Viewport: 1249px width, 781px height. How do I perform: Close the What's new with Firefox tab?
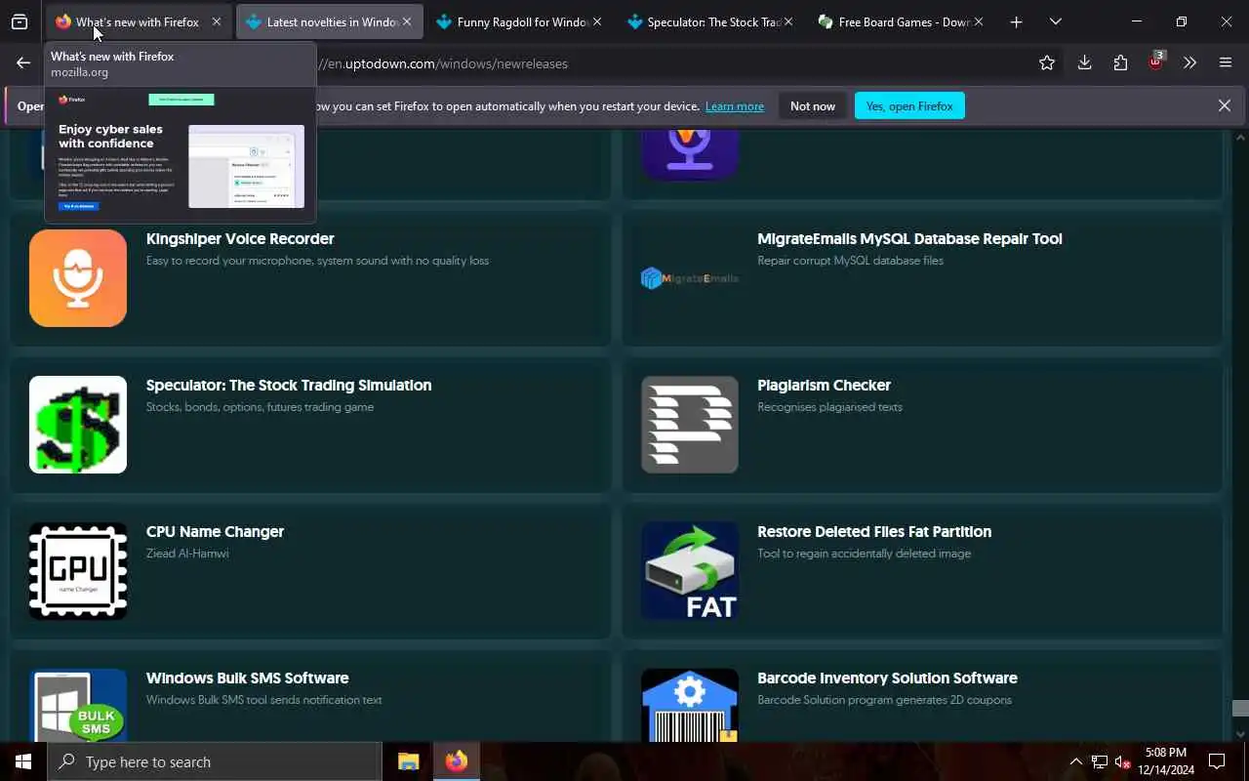point(217,21)
